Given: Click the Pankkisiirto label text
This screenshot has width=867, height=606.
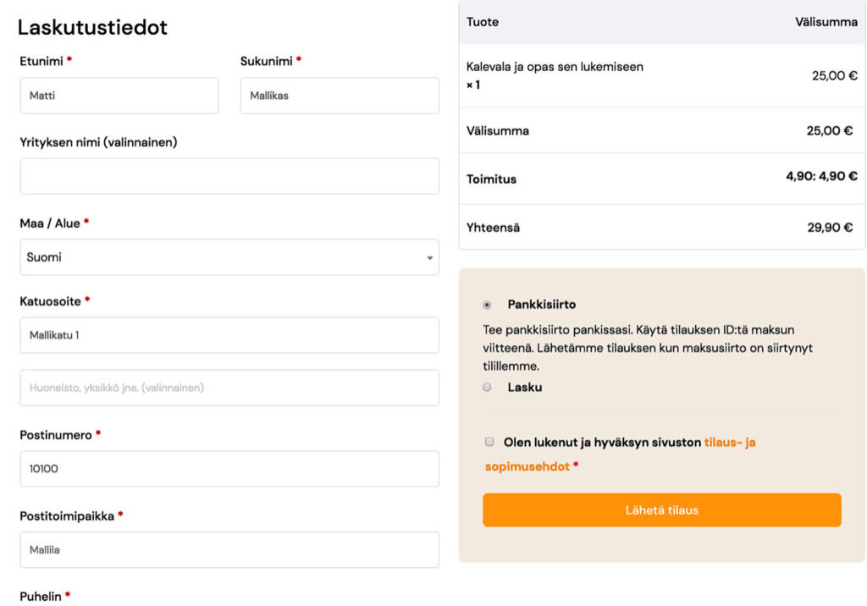Looking at the screenshot, I should [x=542, y=305].
